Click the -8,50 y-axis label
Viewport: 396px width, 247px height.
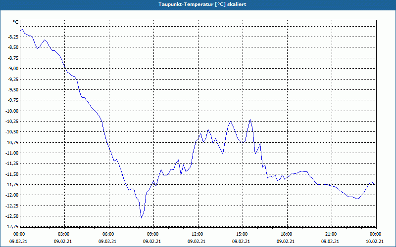click(x=14, y=47)
